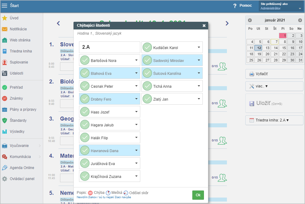Open absent students icon for lesson 1

(222, 67)
